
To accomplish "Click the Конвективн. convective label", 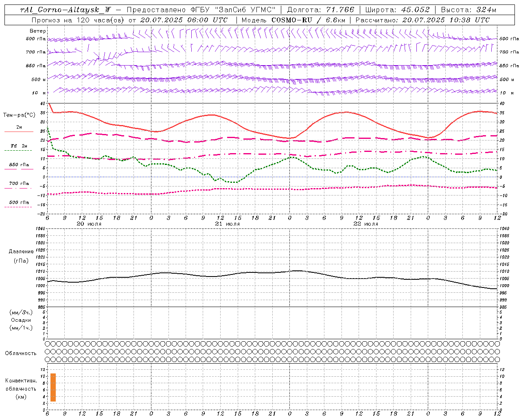I will point(21,381).
